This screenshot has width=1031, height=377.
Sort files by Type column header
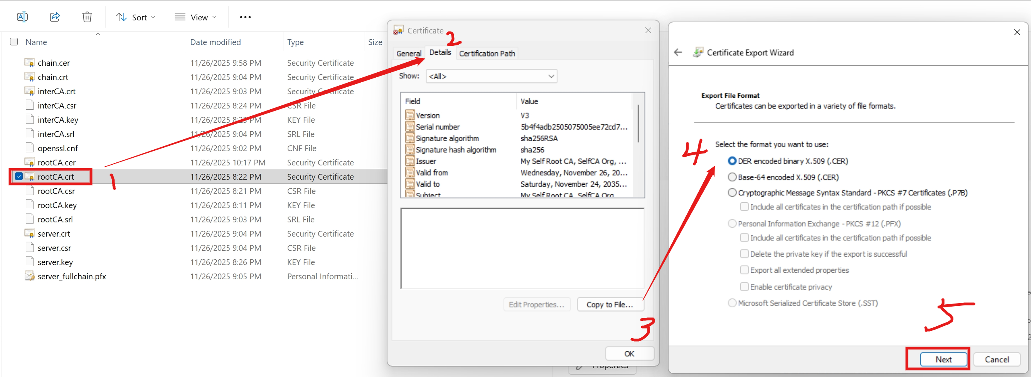tap(295, 42)
